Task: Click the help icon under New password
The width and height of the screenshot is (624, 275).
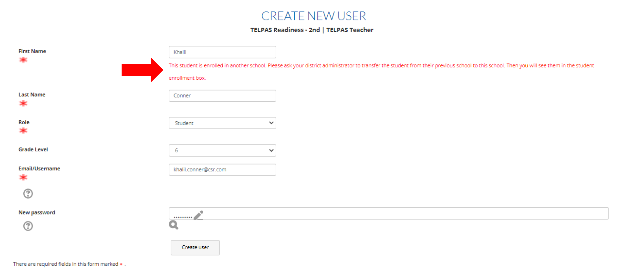Action: point(28,226)
